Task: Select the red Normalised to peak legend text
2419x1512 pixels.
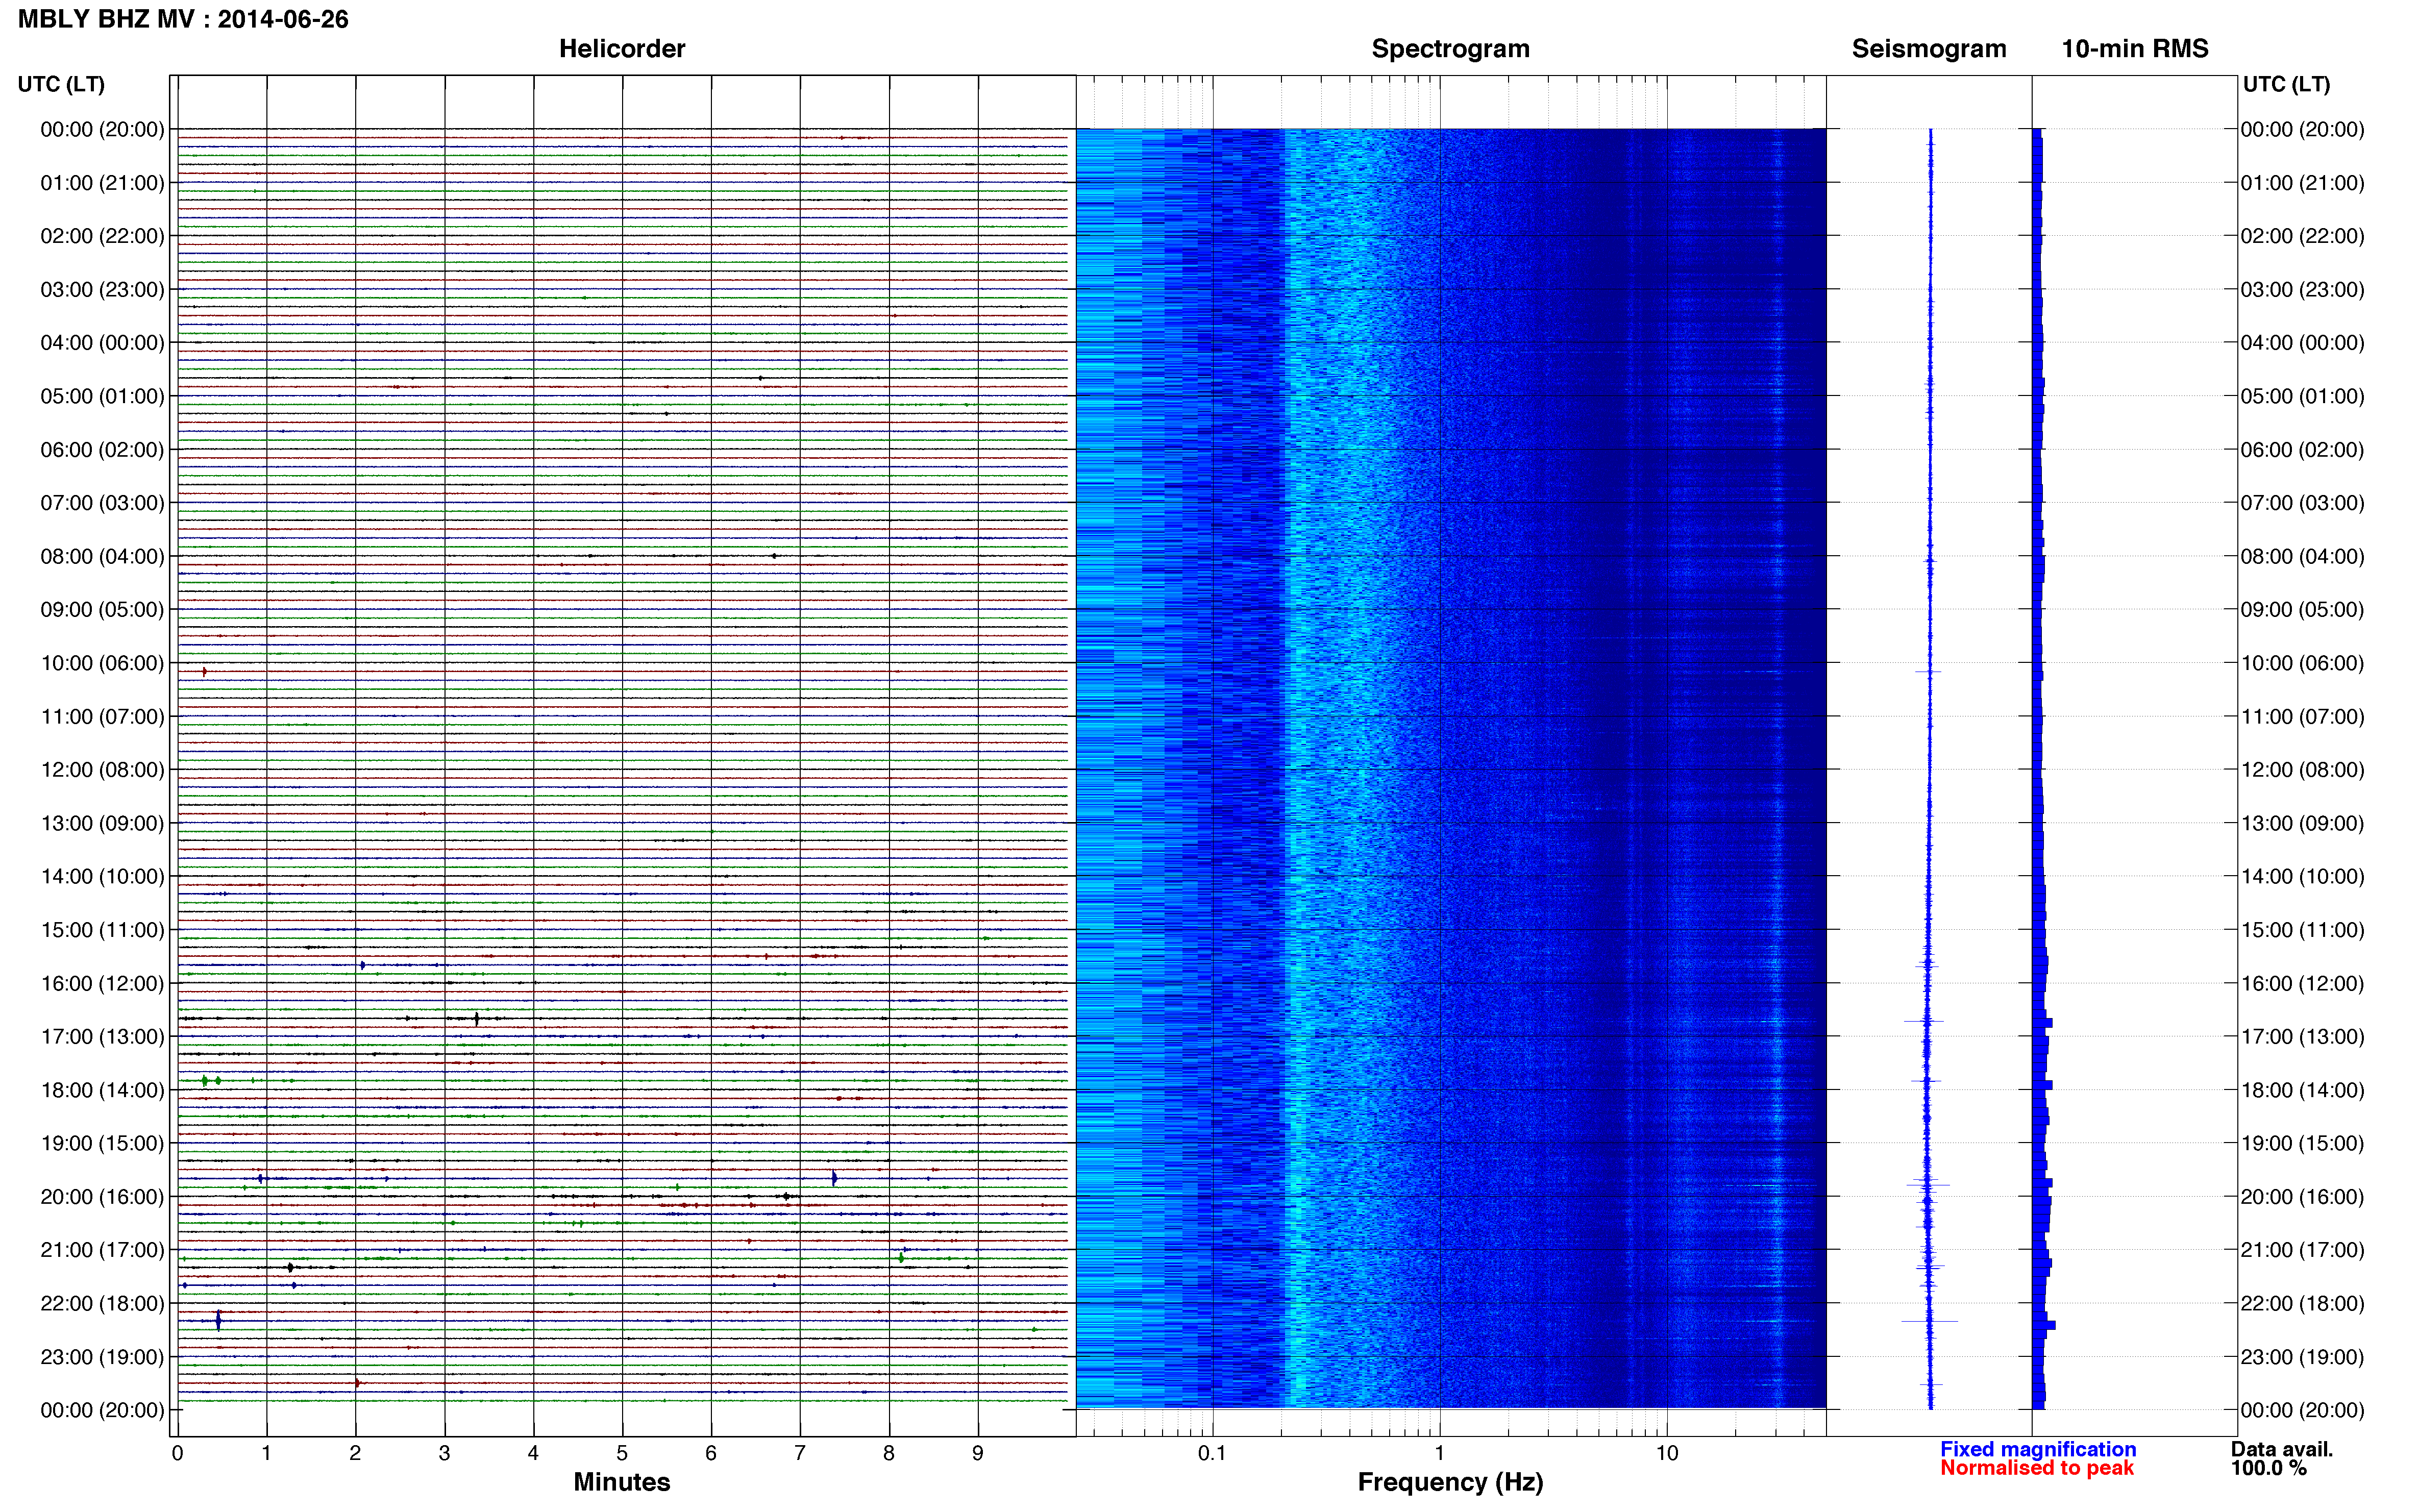Action: (x=2037, y=1468)
